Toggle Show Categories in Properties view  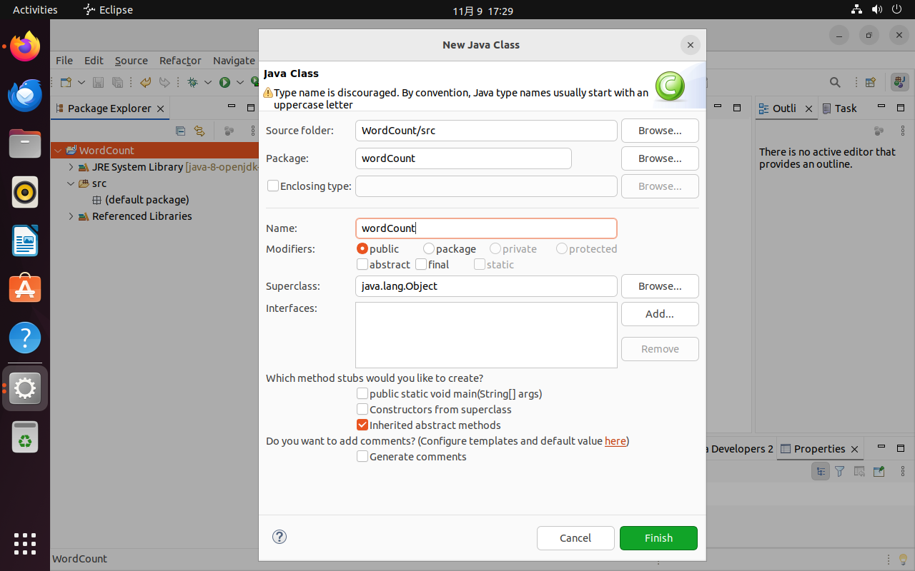pyautogui.click(x=821, y=471)
